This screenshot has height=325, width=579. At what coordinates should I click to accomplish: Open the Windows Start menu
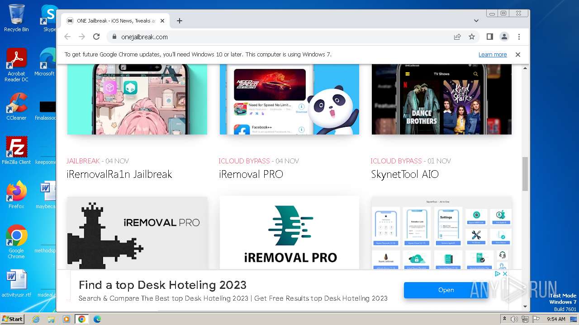(13, 319)
